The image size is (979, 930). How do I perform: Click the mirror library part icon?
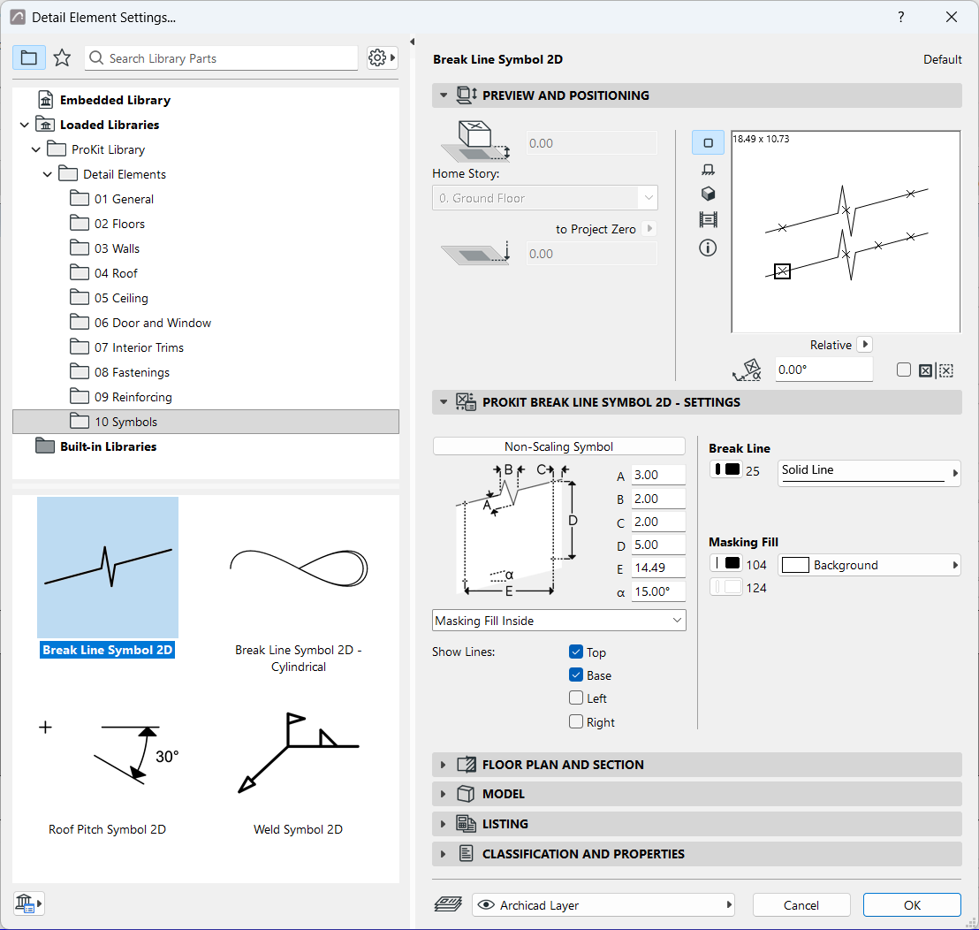pos(925,370)
